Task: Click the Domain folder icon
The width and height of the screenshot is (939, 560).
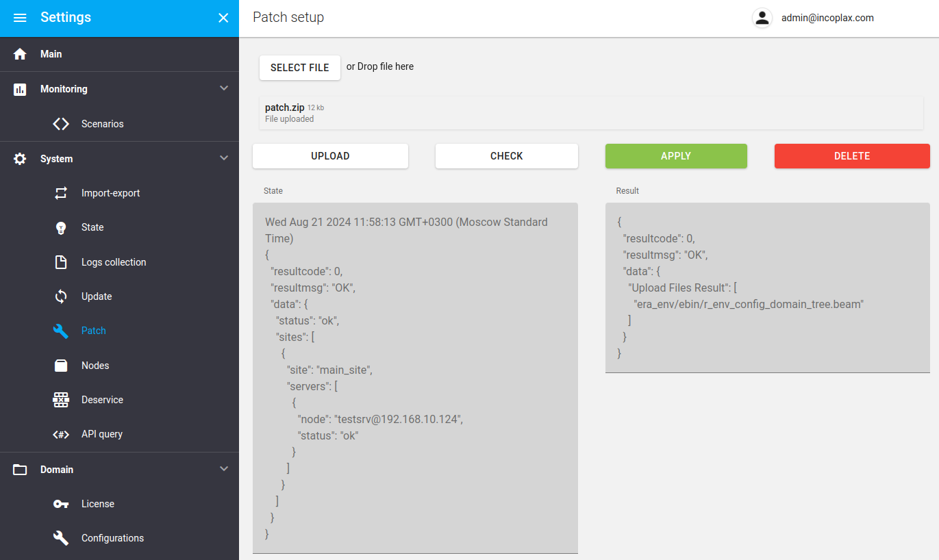Action: (x=20, y=470)
